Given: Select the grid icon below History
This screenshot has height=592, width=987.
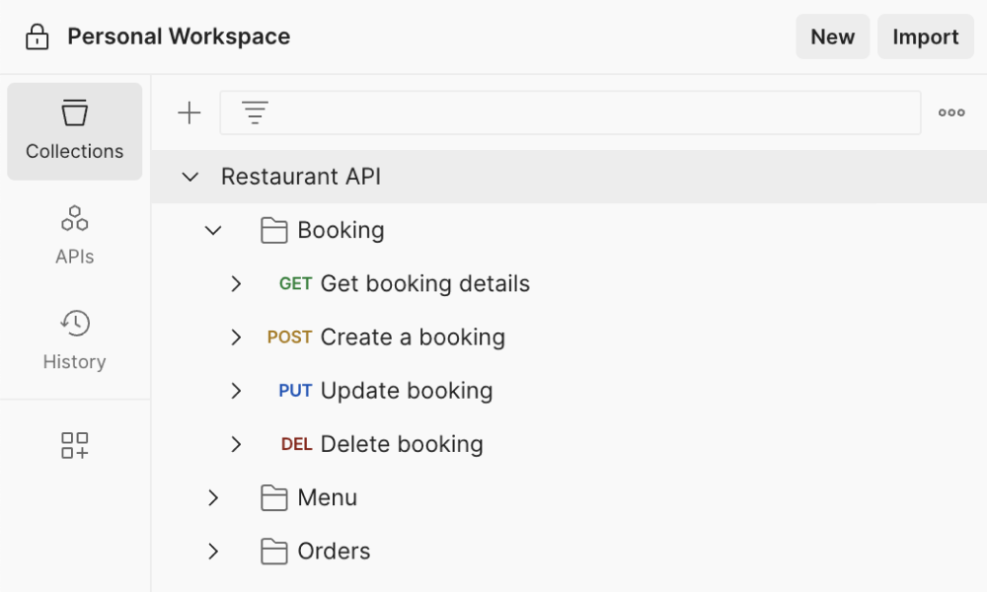Looking at the screenshot, I should [74, 445].
